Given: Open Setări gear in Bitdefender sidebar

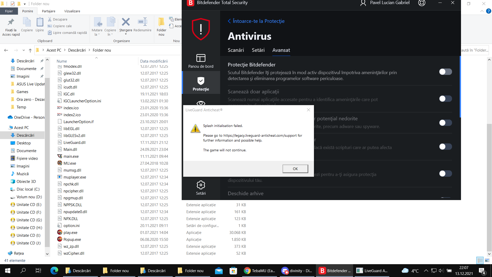Looking at the screenshot, I should (x=201, y=188).
